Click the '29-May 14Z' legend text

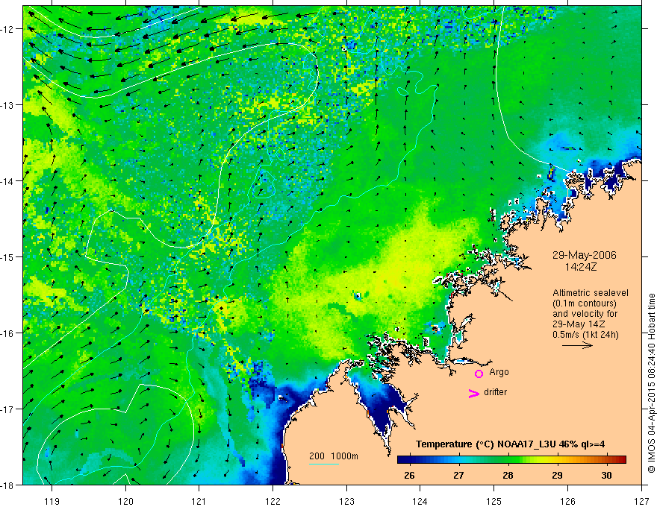point(579,324)
